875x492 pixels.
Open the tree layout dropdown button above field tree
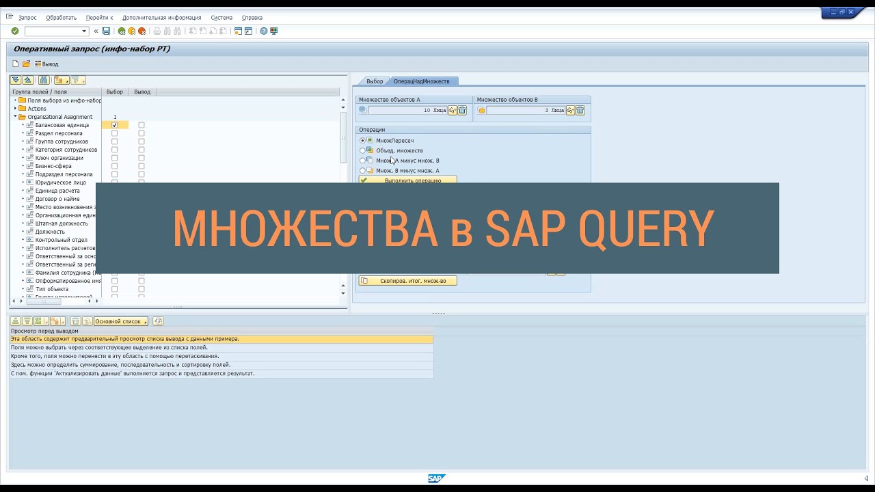pyautogui.click(x=62, y=80)
